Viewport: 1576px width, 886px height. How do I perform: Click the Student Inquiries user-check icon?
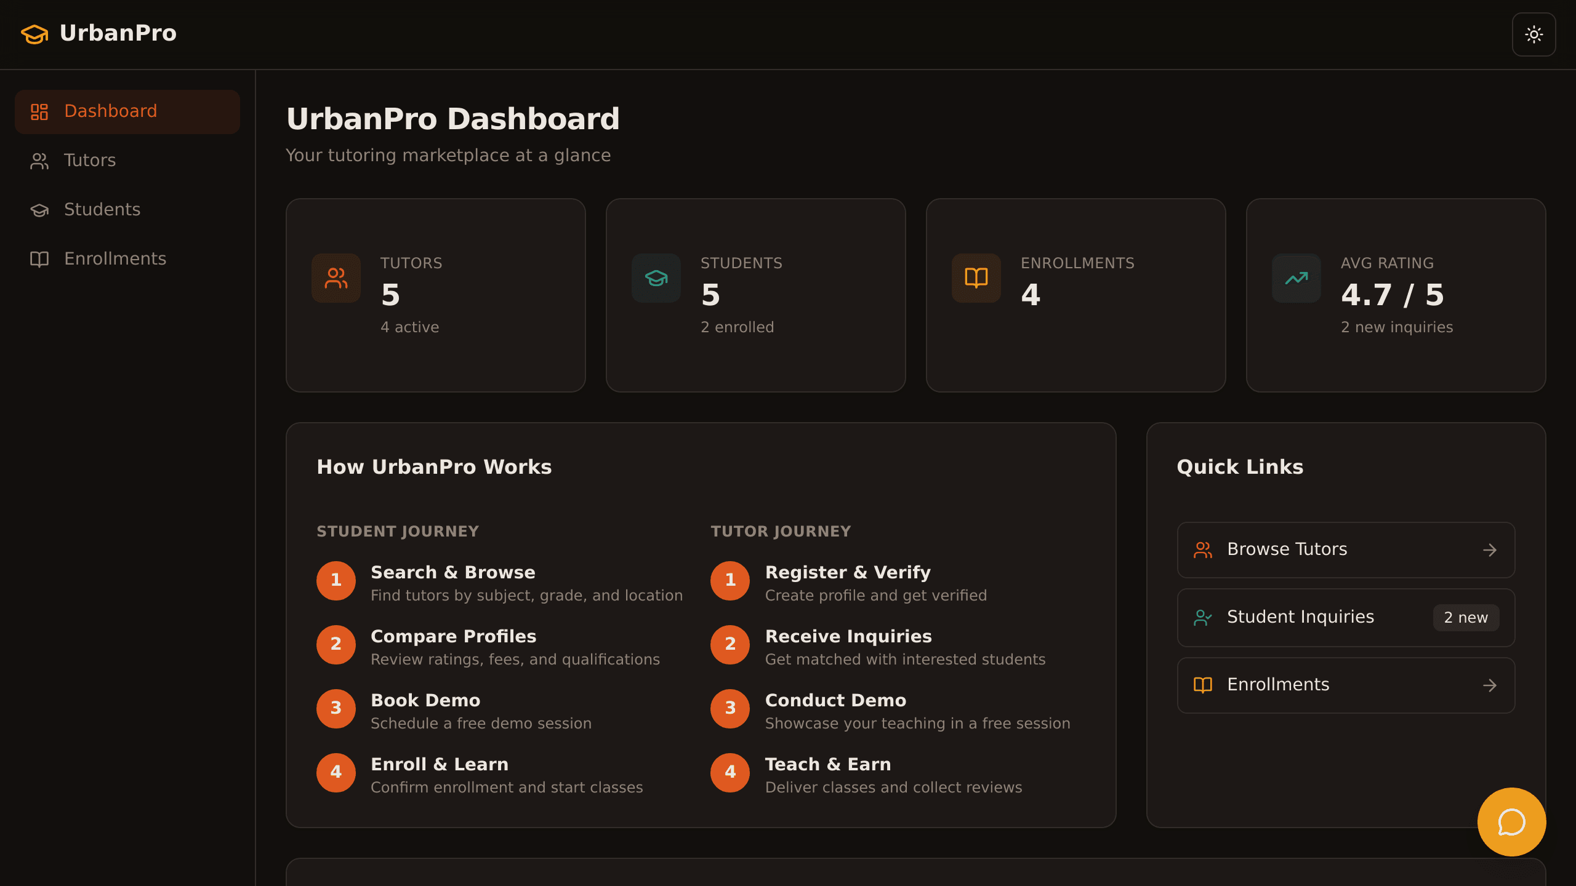1203,617
